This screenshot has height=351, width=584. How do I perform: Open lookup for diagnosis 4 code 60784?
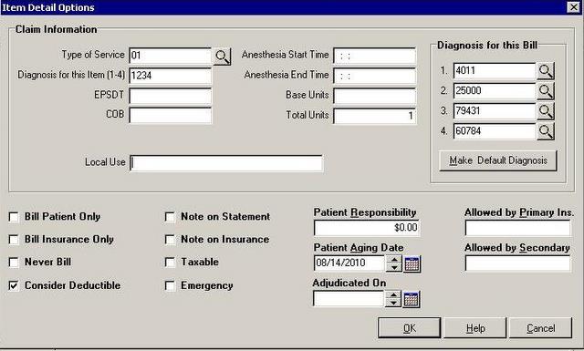[546, 131]
